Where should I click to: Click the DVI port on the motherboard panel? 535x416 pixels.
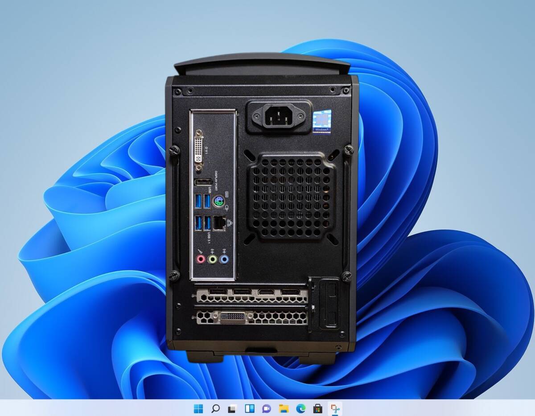(199, 148)
